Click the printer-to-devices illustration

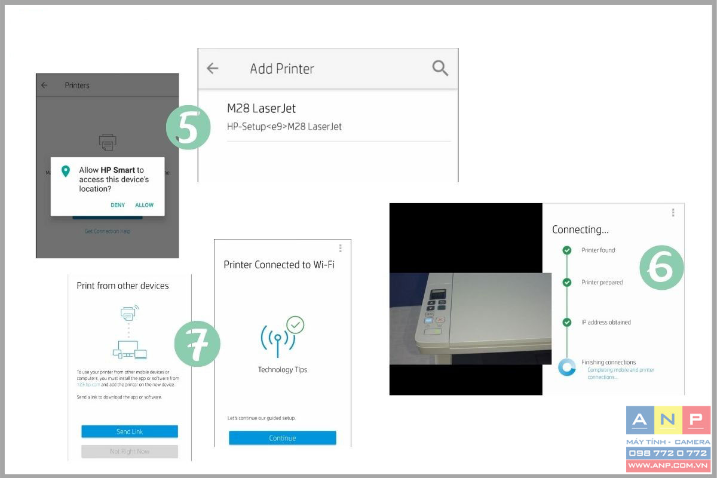tap(130, 332)
